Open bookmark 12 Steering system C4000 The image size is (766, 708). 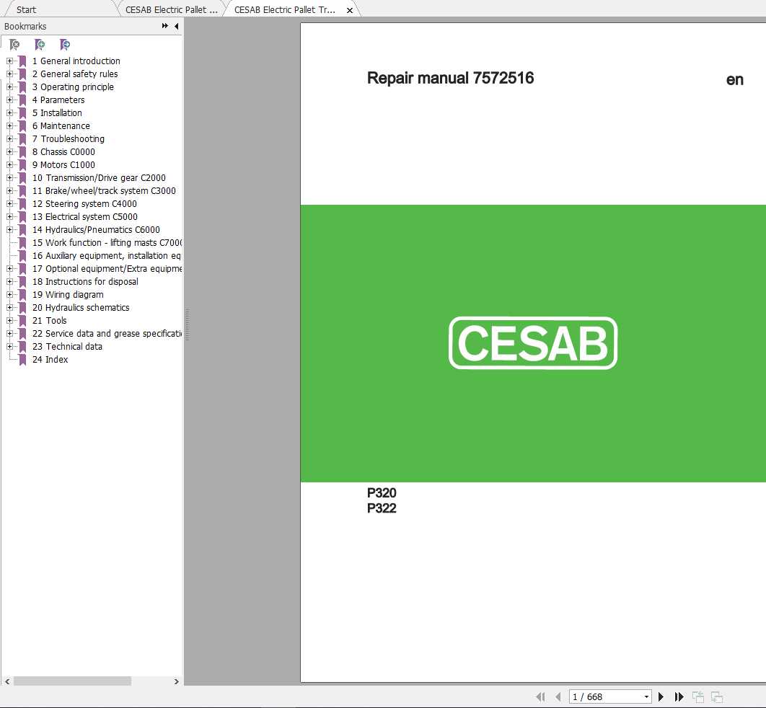pyautogui.click(x=84, y=203)
